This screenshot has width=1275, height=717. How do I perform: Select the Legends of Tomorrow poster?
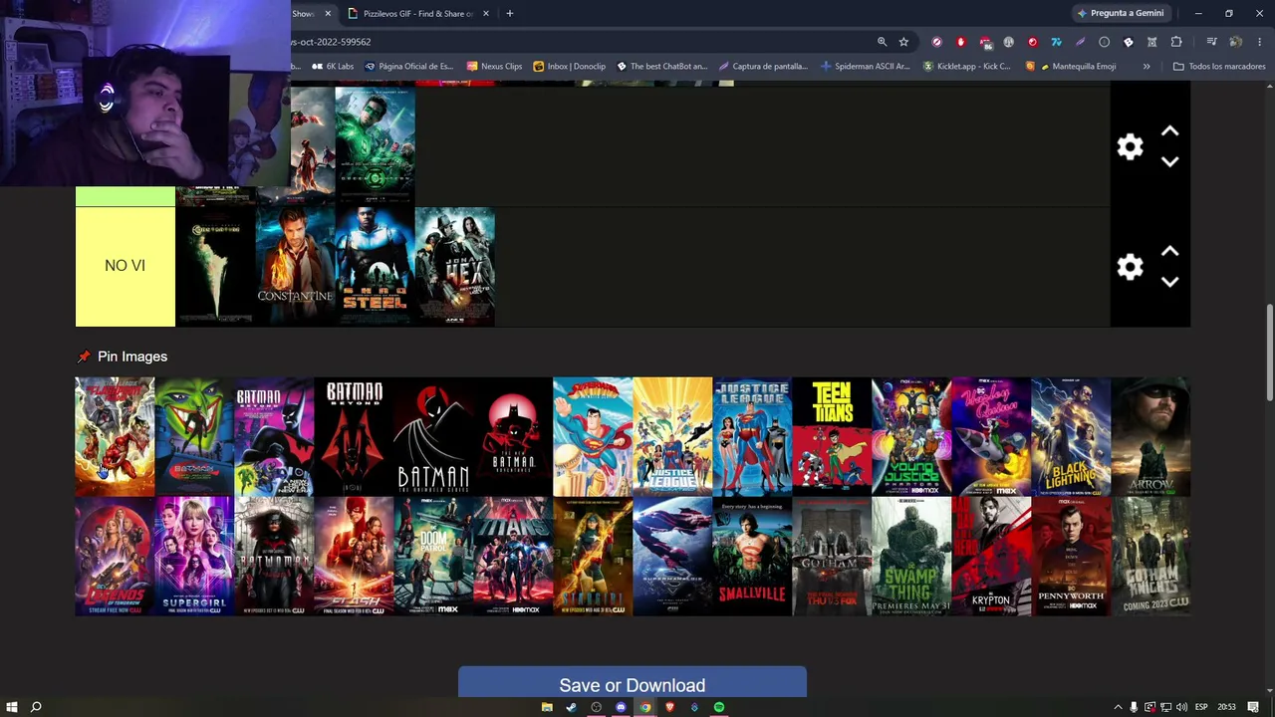pyautogui.click(x=115, y=556)
